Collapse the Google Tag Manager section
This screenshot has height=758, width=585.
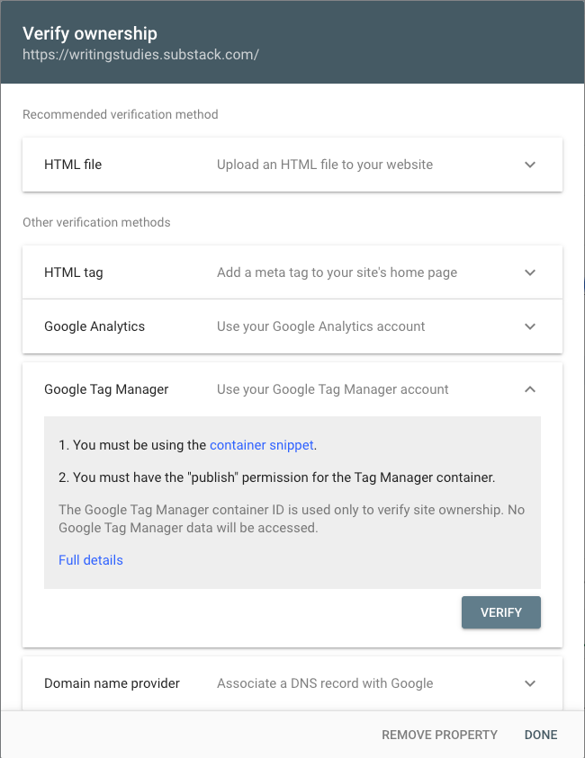click(529, 389)
